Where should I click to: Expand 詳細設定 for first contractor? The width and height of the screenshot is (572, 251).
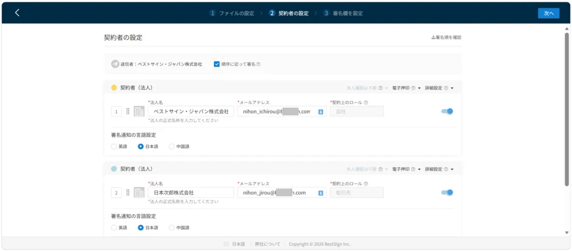coord(439,88)
